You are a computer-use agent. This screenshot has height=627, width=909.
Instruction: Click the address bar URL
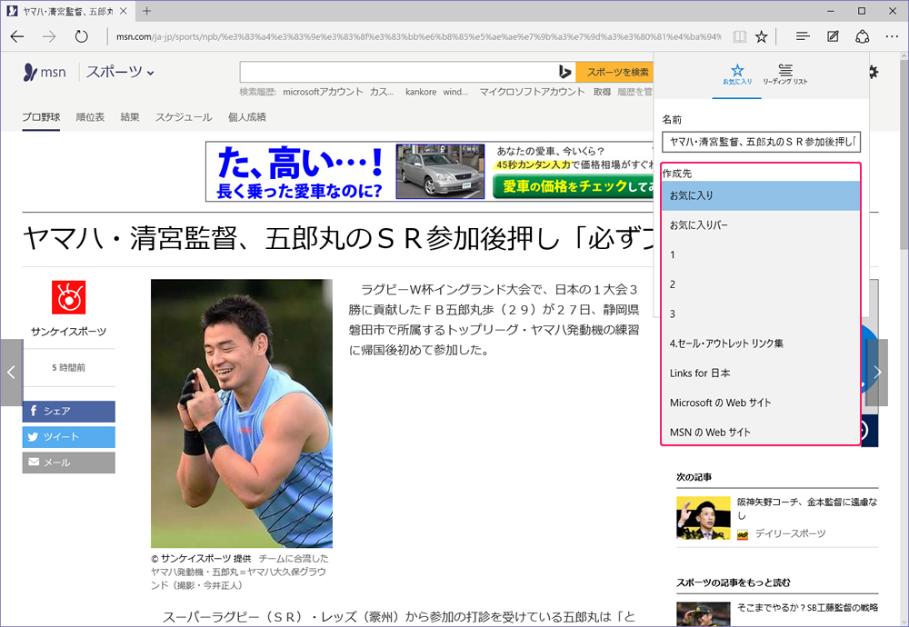coord(418,36)
